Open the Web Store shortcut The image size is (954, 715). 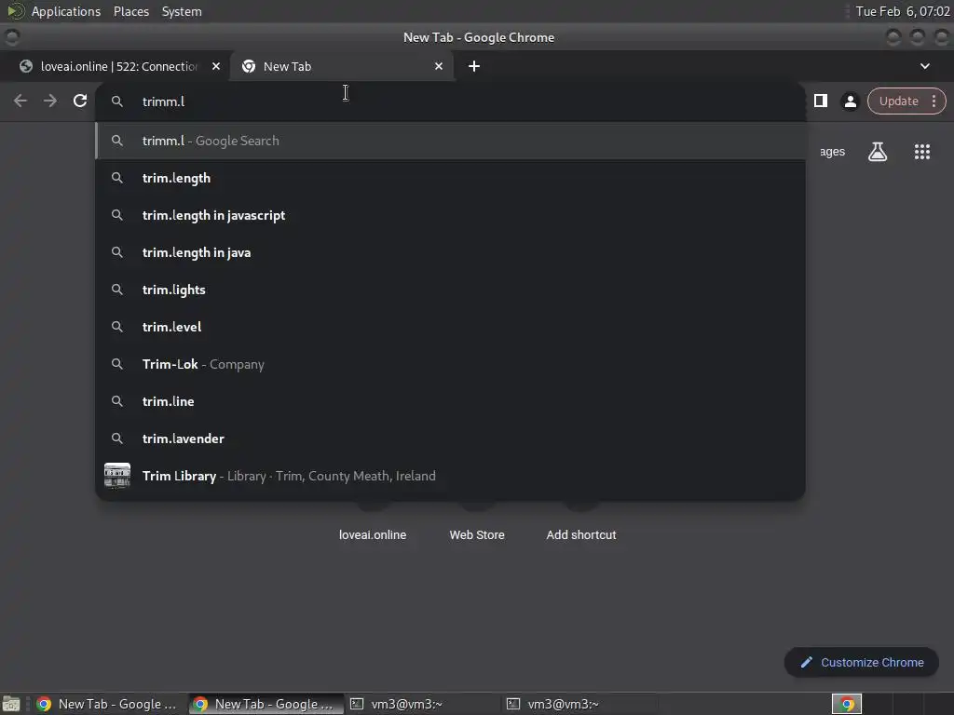[477, 535]
